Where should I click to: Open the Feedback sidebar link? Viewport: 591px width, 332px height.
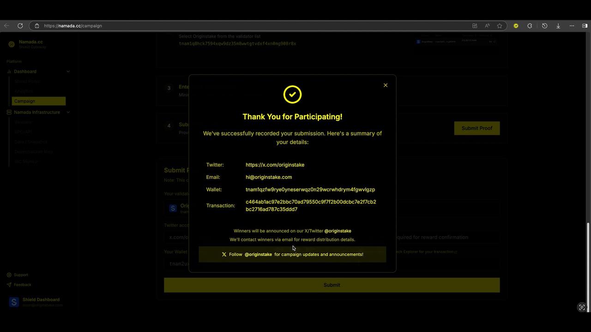click(19, 285)
